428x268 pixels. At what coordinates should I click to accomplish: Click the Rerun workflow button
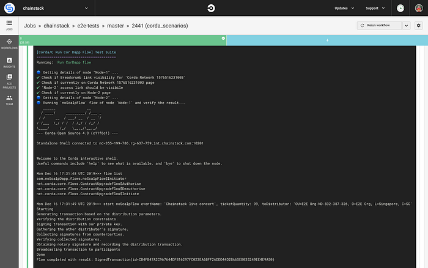coord(379,26)
